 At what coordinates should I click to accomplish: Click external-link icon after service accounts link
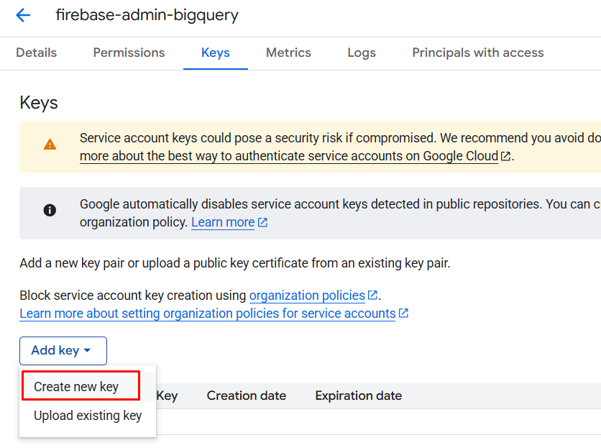point(403,314)
